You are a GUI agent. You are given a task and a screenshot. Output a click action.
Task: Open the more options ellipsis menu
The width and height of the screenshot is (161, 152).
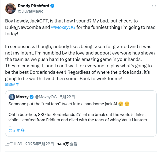coord(153,6)
